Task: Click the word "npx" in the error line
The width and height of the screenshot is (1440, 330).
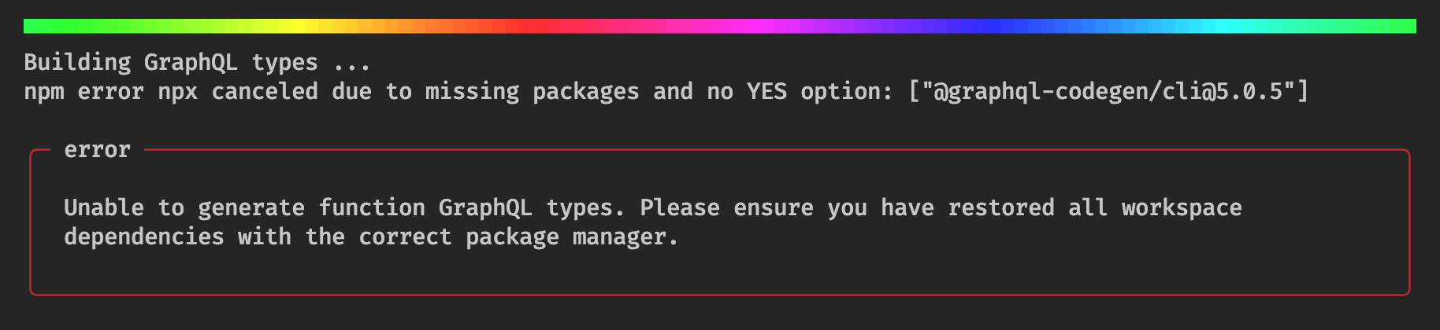Action: (177, 92)
